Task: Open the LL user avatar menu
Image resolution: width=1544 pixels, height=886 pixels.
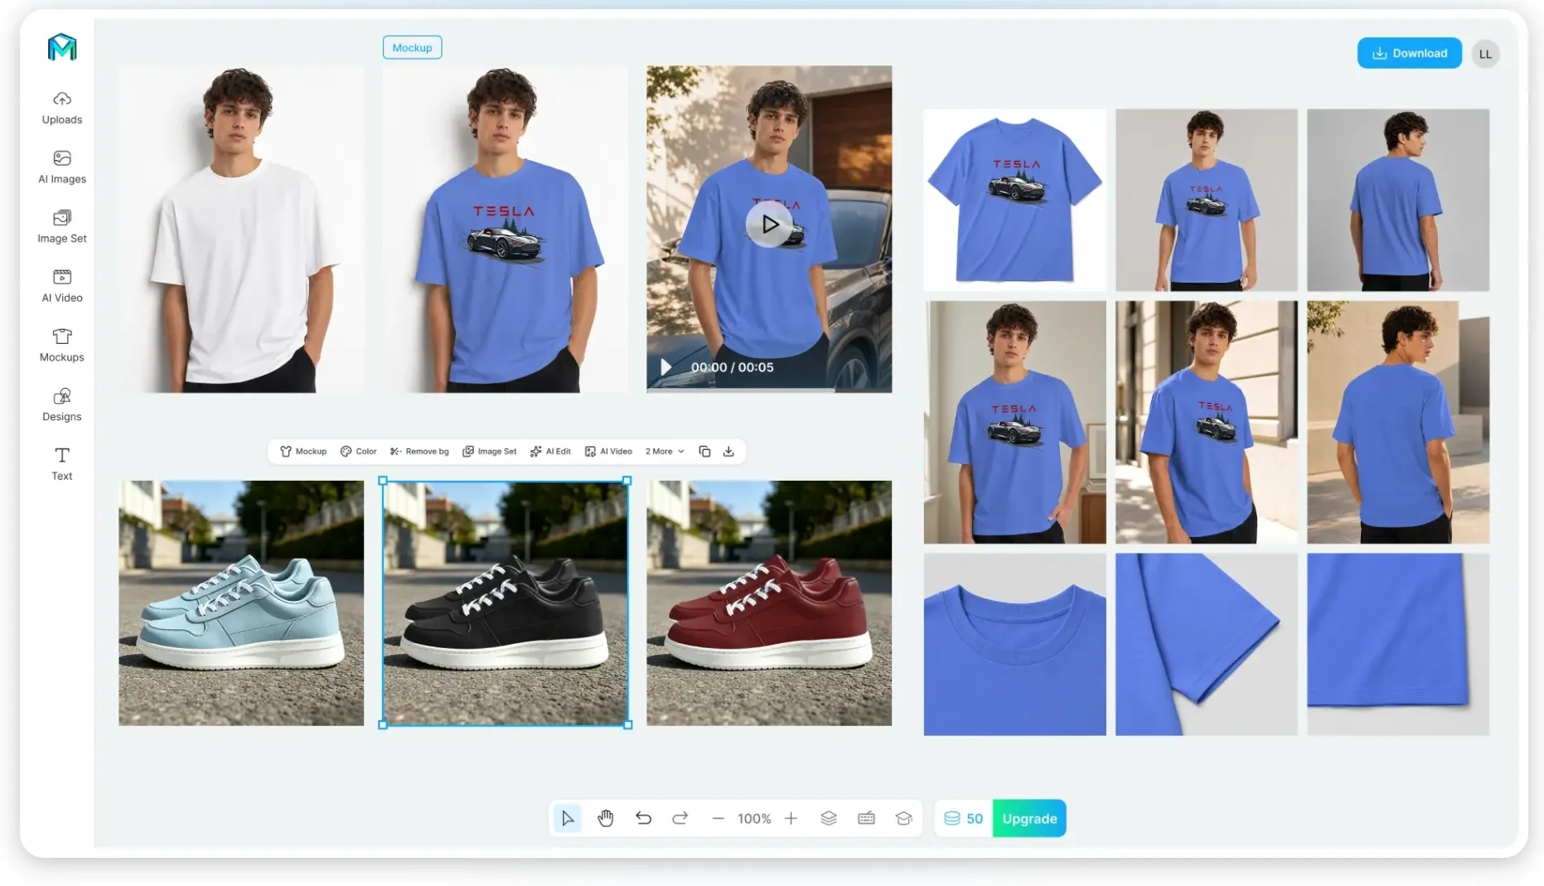Action: 1485,54
